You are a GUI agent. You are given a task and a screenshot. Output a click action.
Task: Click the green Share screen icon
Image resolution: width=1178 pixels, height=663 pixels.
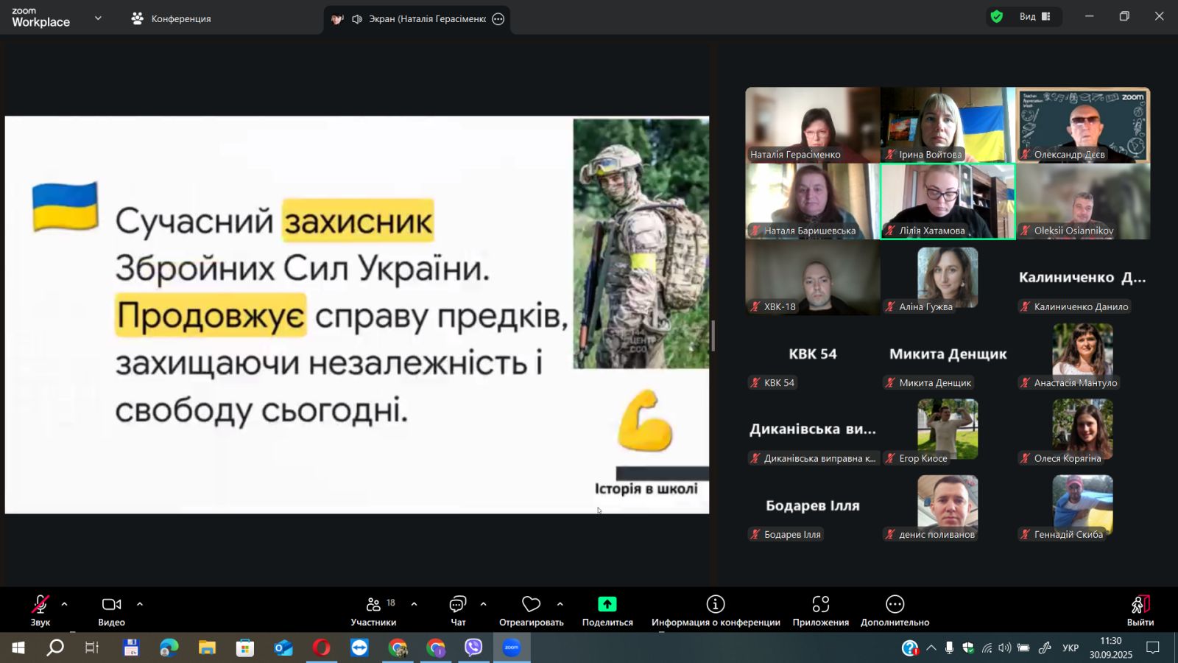pyautogui.click(x=607, y=605)
